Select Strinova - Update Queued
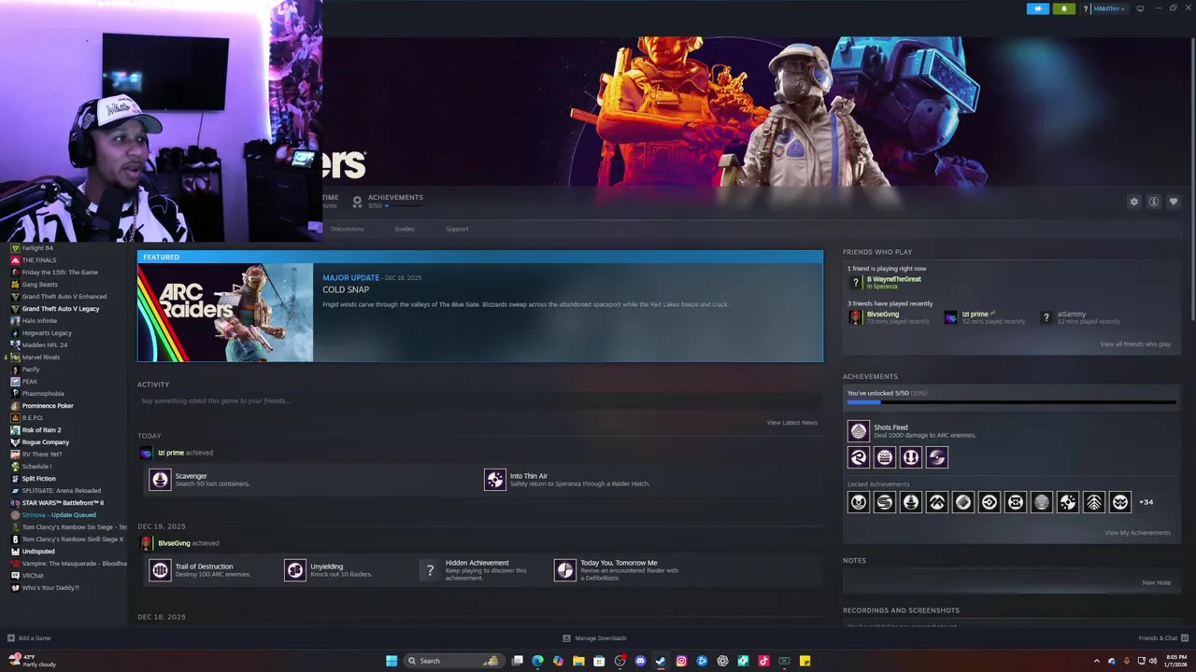Screen dimensions: 1196x672 59,515
